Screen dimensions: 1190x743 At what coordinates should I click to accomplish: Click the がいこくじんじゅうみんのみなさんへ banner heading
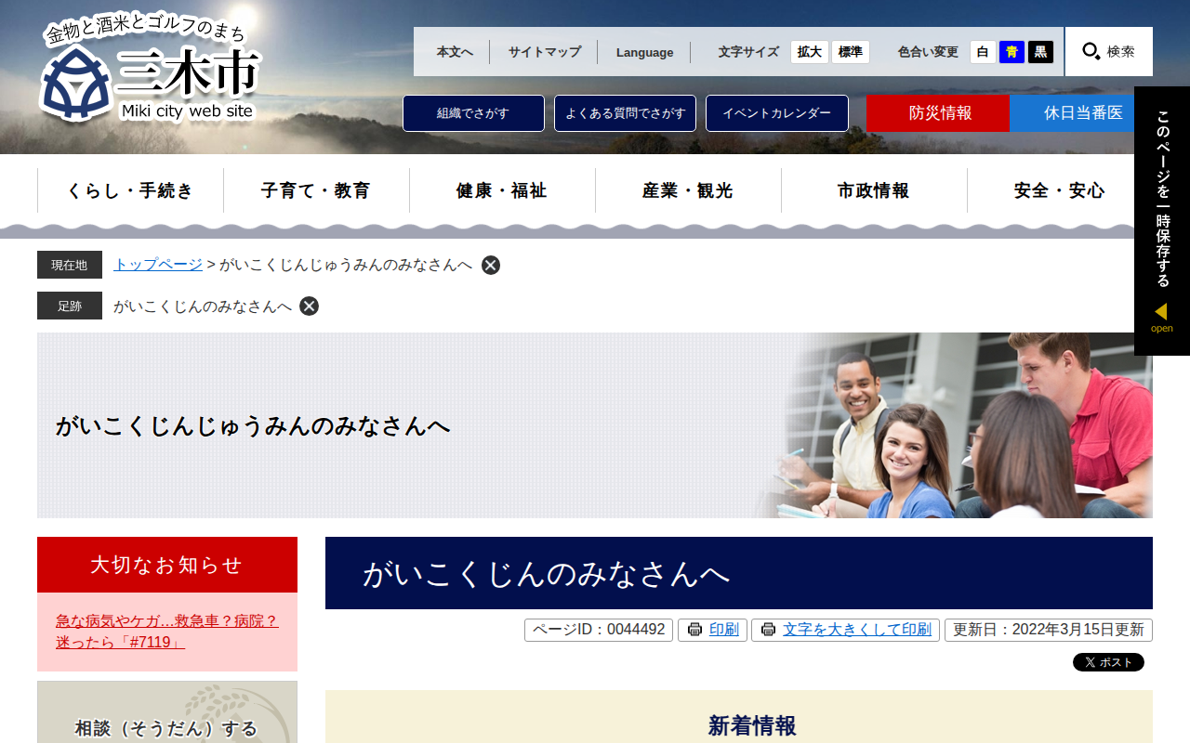tap(253, 426)
